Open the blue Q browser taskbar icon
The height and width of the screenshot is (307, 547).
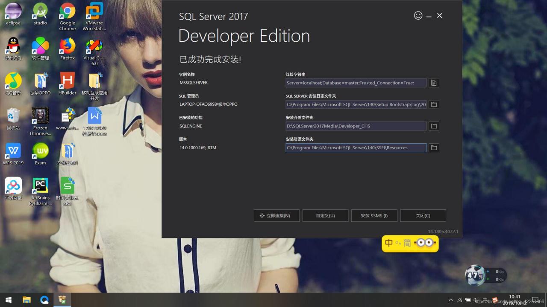(44, 300)
